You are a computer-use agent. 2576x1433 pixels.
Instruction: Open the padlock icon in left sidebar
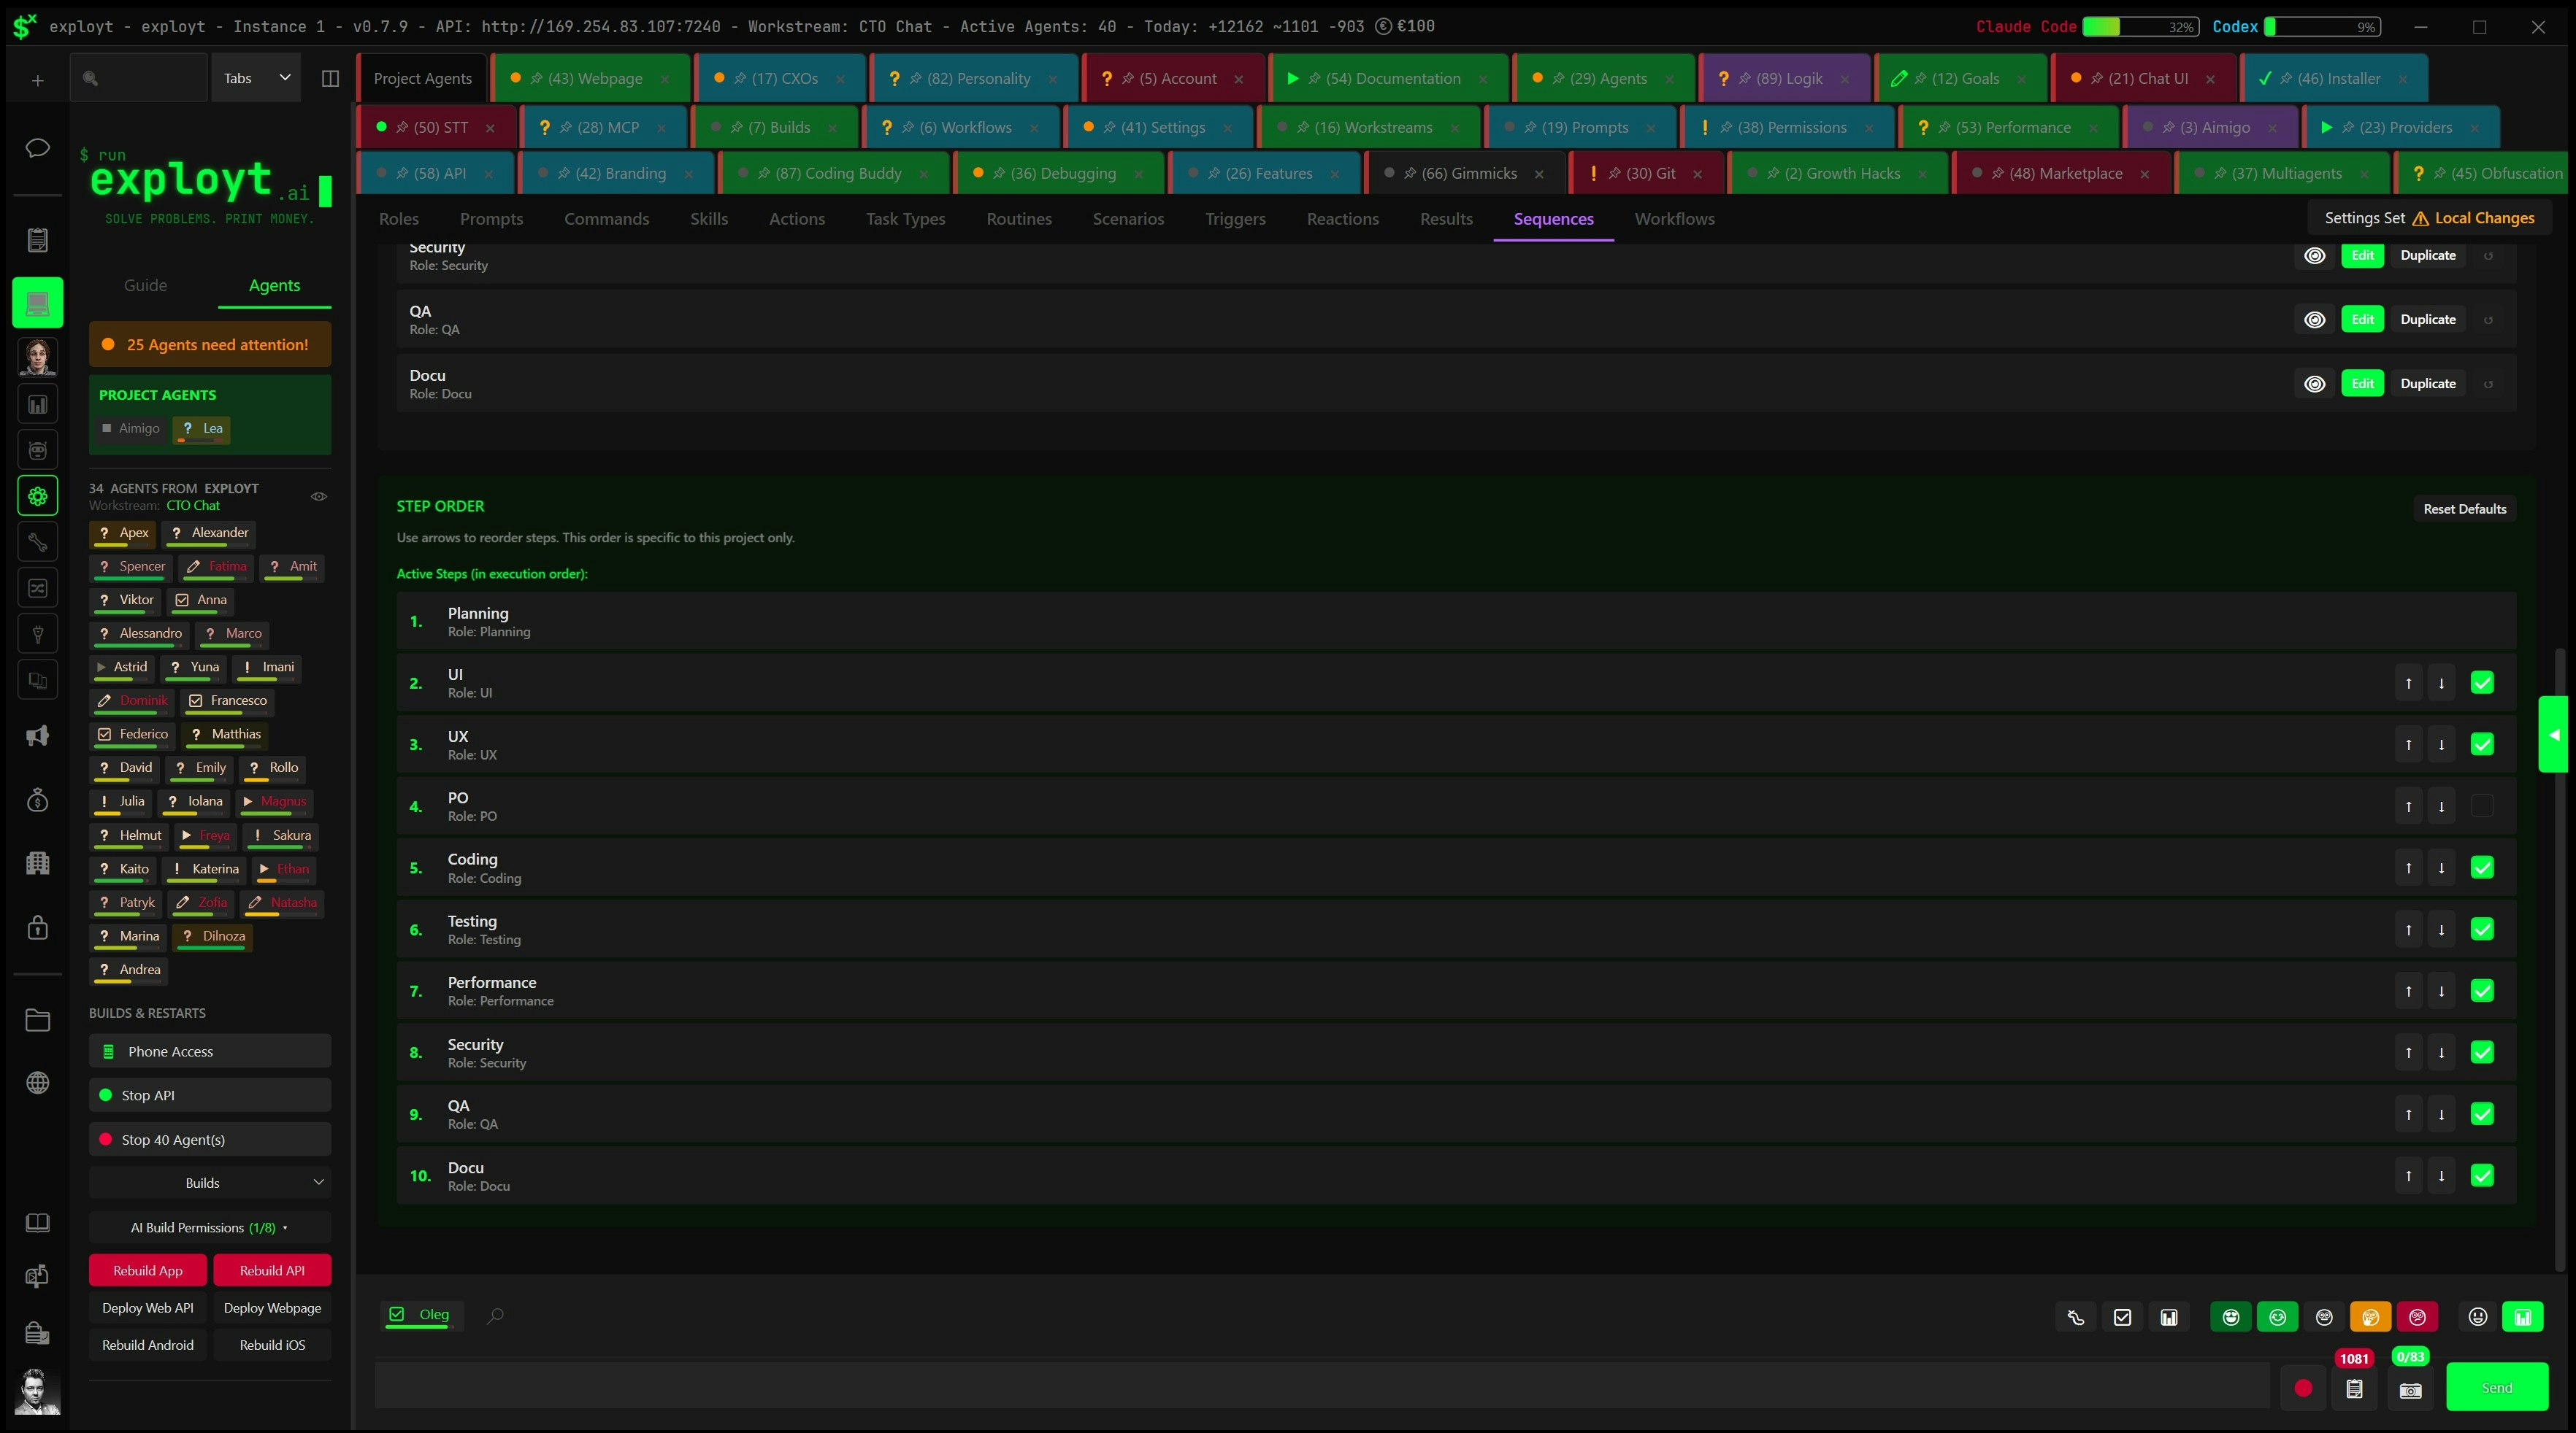[38, 927]
